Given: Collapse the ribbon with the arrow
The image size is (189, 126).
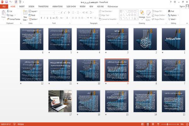Looking at the screenshot, I should 187,23.
